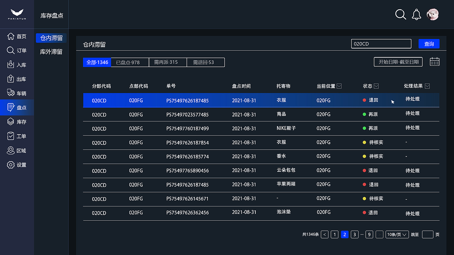The height and width of the screenshot is (255, 454).
Task: Select the 订单 orders icon
Action: (x=11, y=50)
